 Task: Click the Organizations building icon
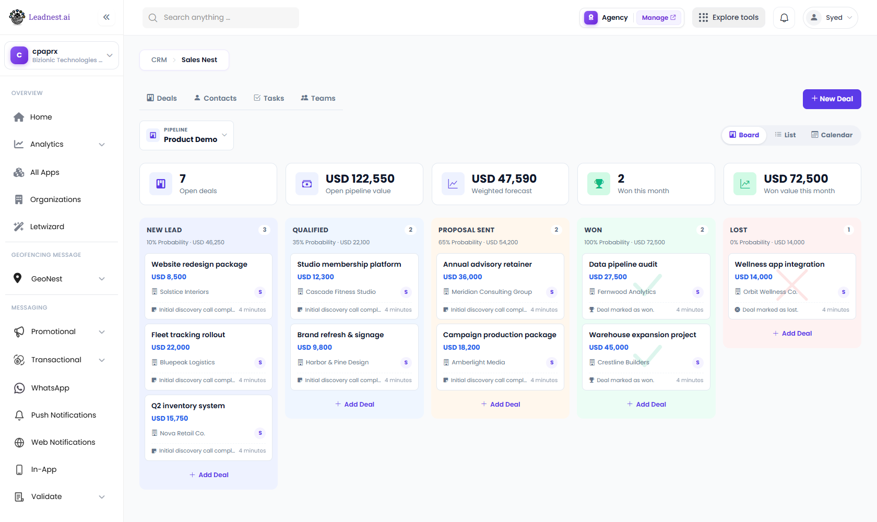pos(19,199)
